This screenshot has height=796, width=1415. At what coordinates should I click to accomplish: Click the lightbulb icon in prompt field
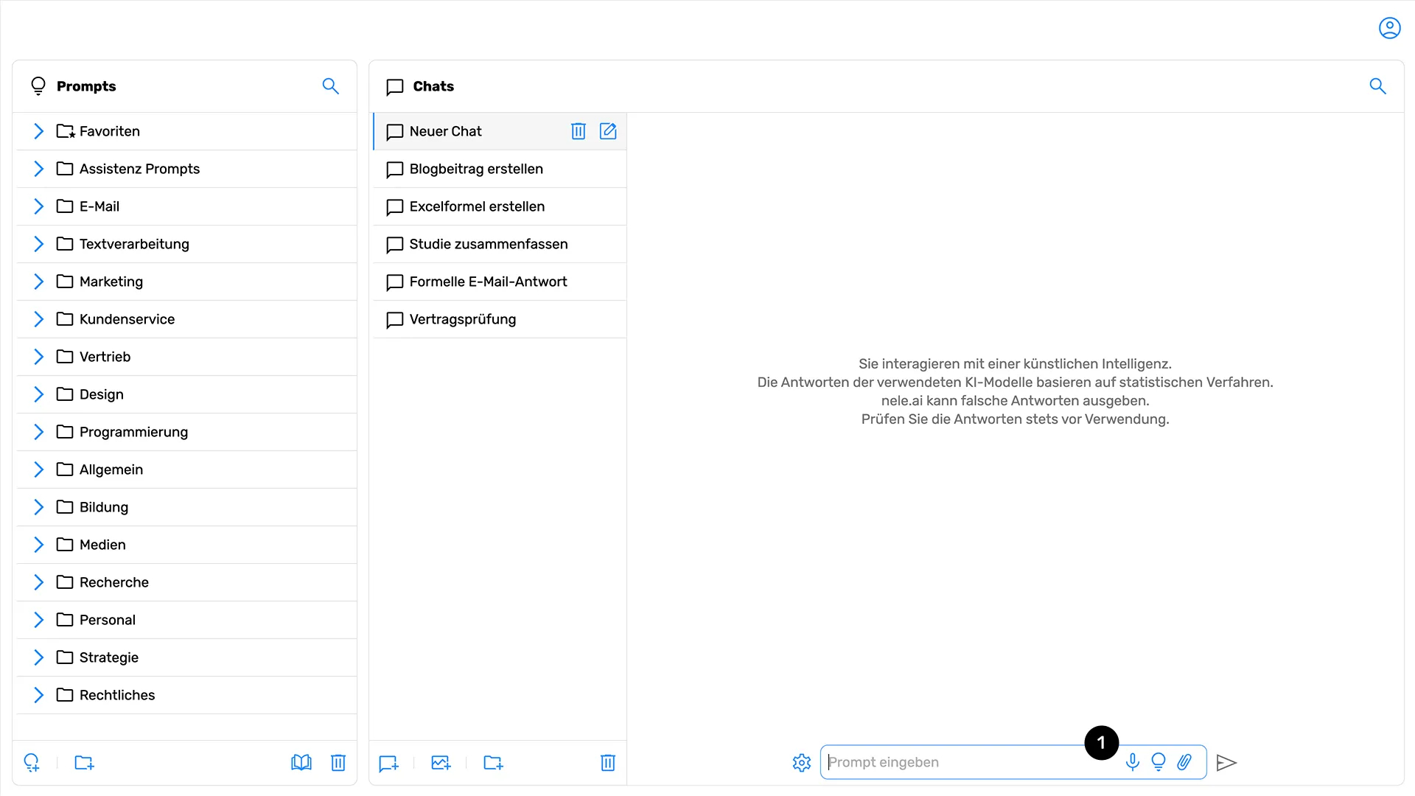[x=1159, y=762]
